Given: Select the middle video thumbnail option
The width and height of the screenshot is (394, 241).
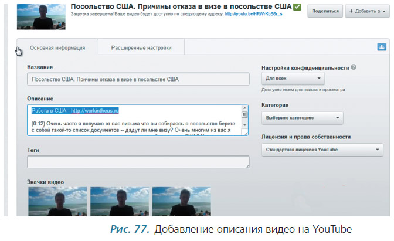Looking at the screenshot, I should (x=119, y=201).
